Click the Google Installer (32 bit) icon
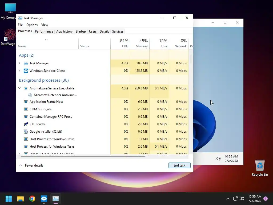Image resolution: width=273 pixels, height=205 pixels. (x=26, y=132)
